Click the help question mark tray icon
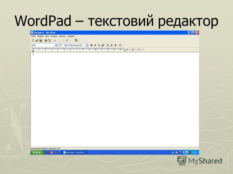Viewport: 233px width, 174px height. click(x=176, y=152)
